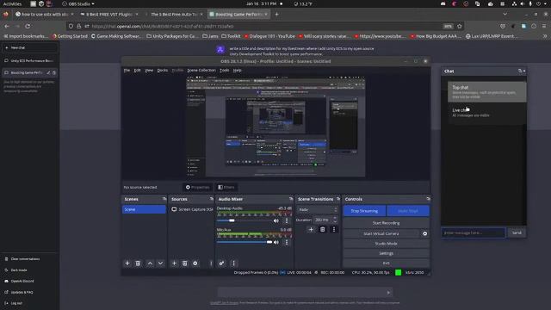Remove selected scene with trash icon
Viewport: 551px width, 310px height.
click(x=138, y=263)
